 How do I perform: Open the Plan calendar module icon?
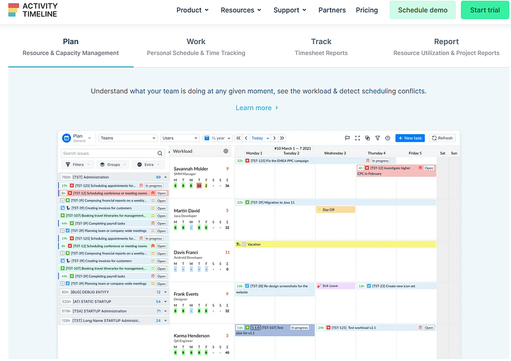click(66, 138)
